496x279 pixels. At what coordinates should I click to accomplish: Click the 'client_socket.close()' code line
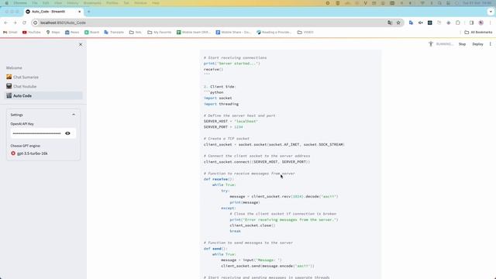253,226
